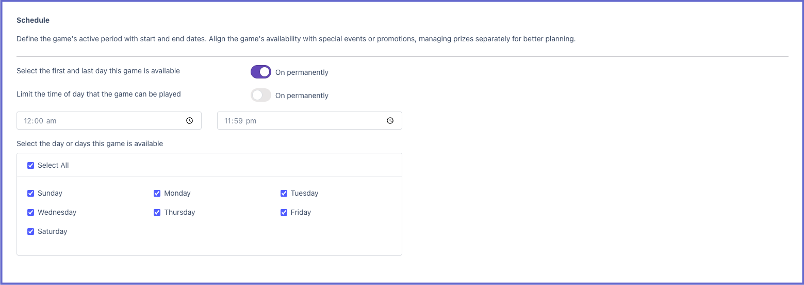The image size is (804, 285).
Task: Click the Thursday day label
Action: point(179,212)
